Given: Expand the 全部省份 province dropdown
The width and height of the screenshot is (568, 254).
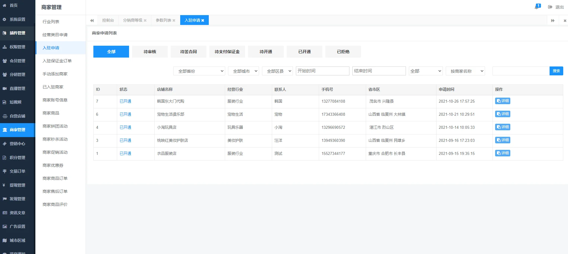Looking at the screenshot, I should click(x=199, y=71).
